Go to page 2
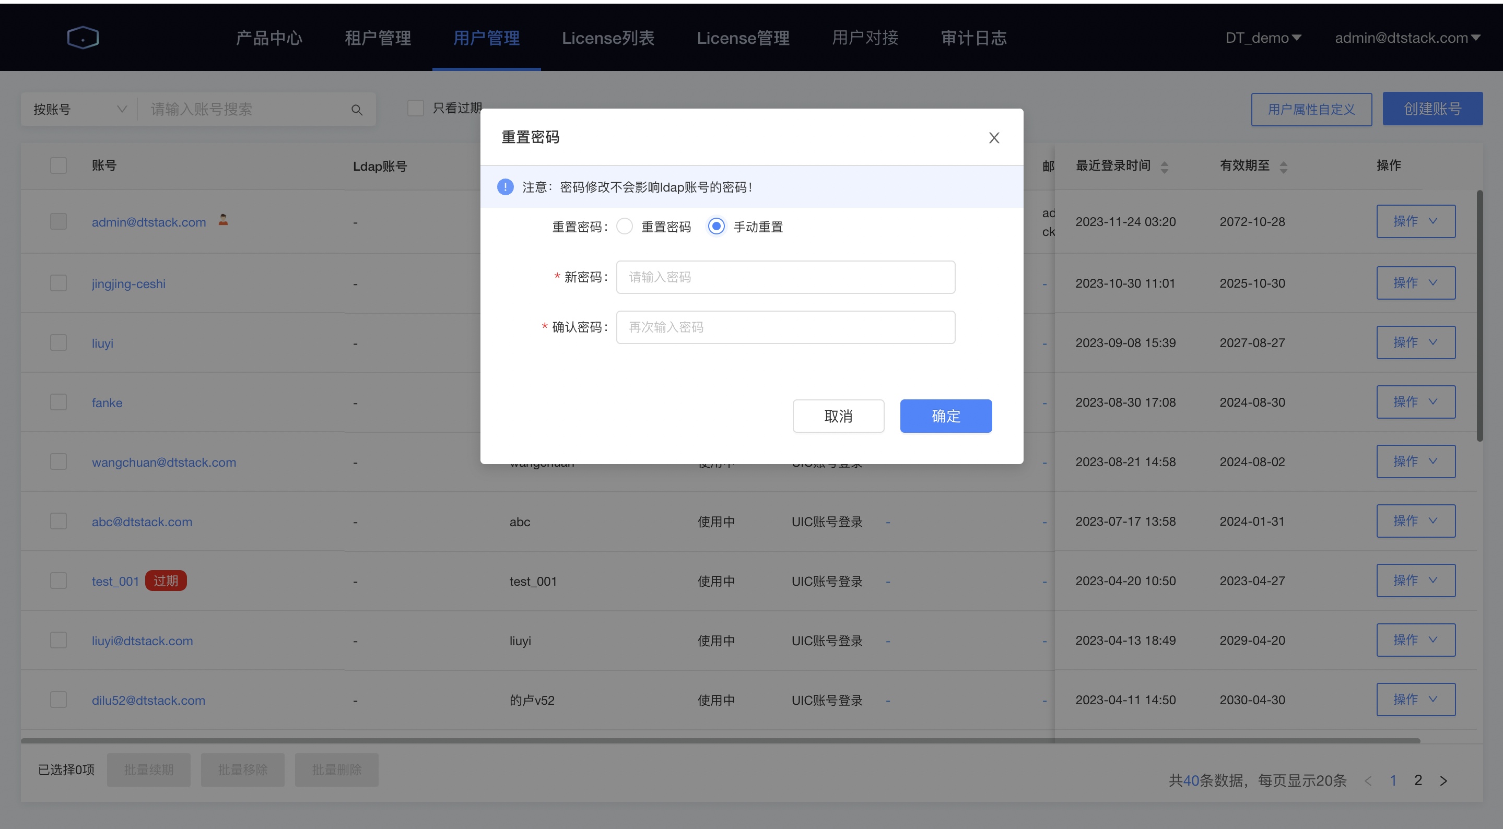1503x829 pixels. (x=1418, y=780)
